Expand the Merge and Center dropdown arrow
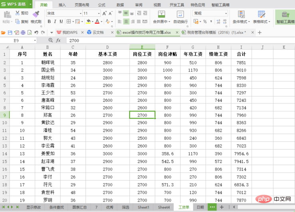 tap(169, 22)
